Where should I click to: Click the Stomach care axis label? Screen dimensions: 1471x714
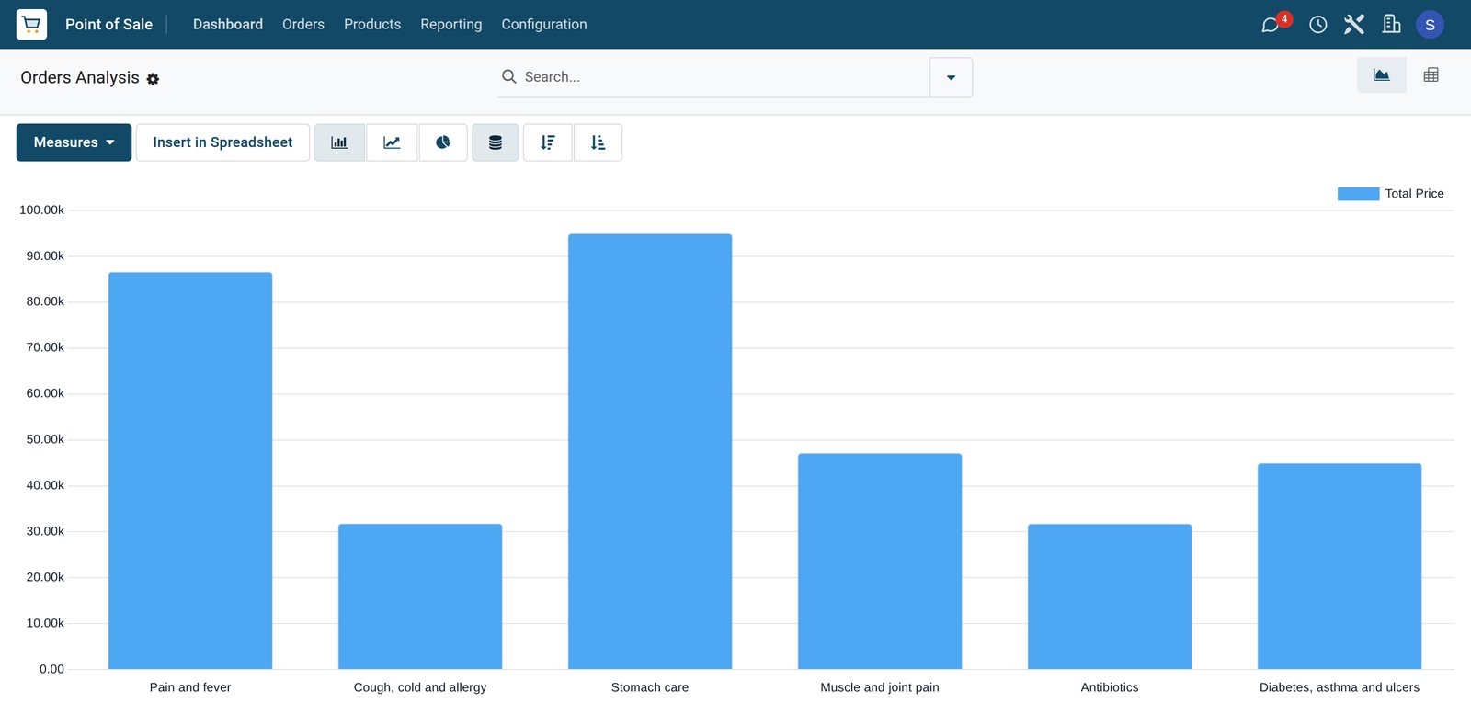650,687
